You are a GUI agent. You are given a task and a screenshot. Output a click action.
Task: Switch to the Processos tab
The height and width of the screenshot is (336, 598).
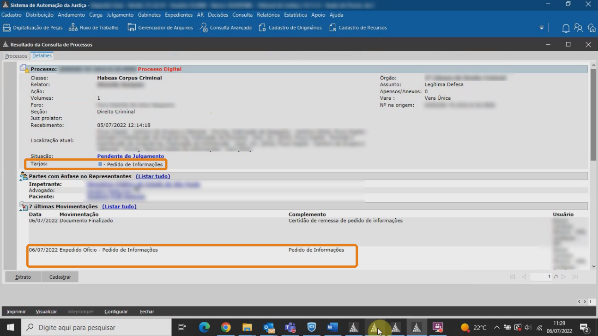16,56
